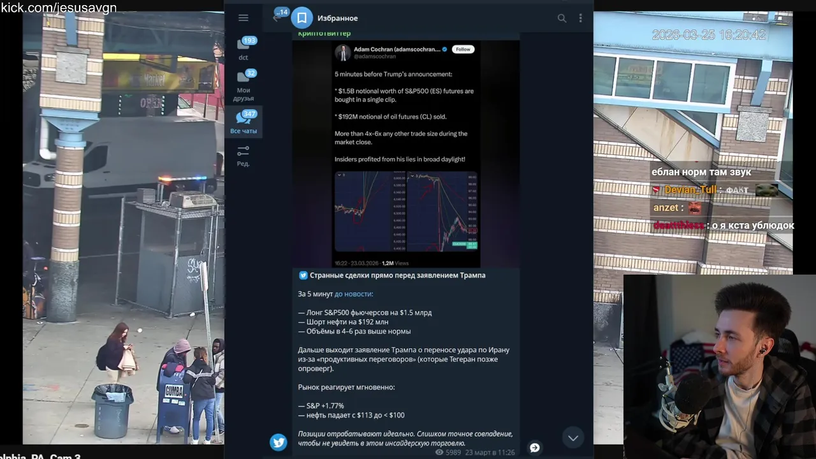Screen dimensions: 816x459
Task: Click the post view count 5989
Action: click(x=448, y=452)
